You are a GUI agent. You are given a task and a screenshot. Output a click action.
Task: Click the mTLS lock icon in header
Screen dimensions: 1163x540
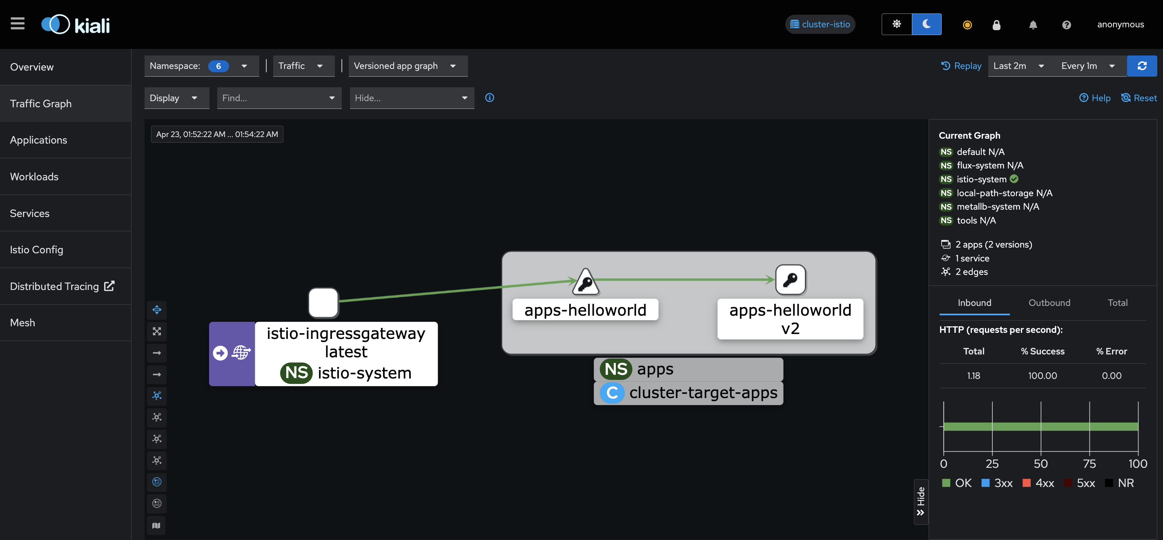tap(996, 25)
